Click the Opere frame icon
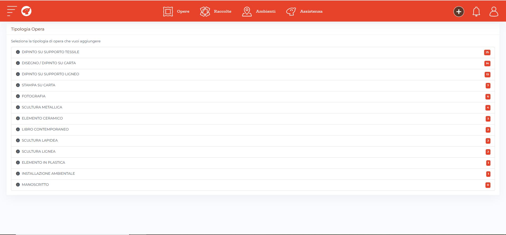This screenshot has height=235, width=506. (x=168, y=11)
